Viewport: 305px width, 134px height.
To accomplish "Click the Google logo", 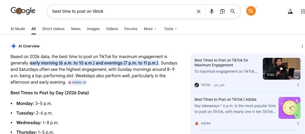I will tap(23, 11).
